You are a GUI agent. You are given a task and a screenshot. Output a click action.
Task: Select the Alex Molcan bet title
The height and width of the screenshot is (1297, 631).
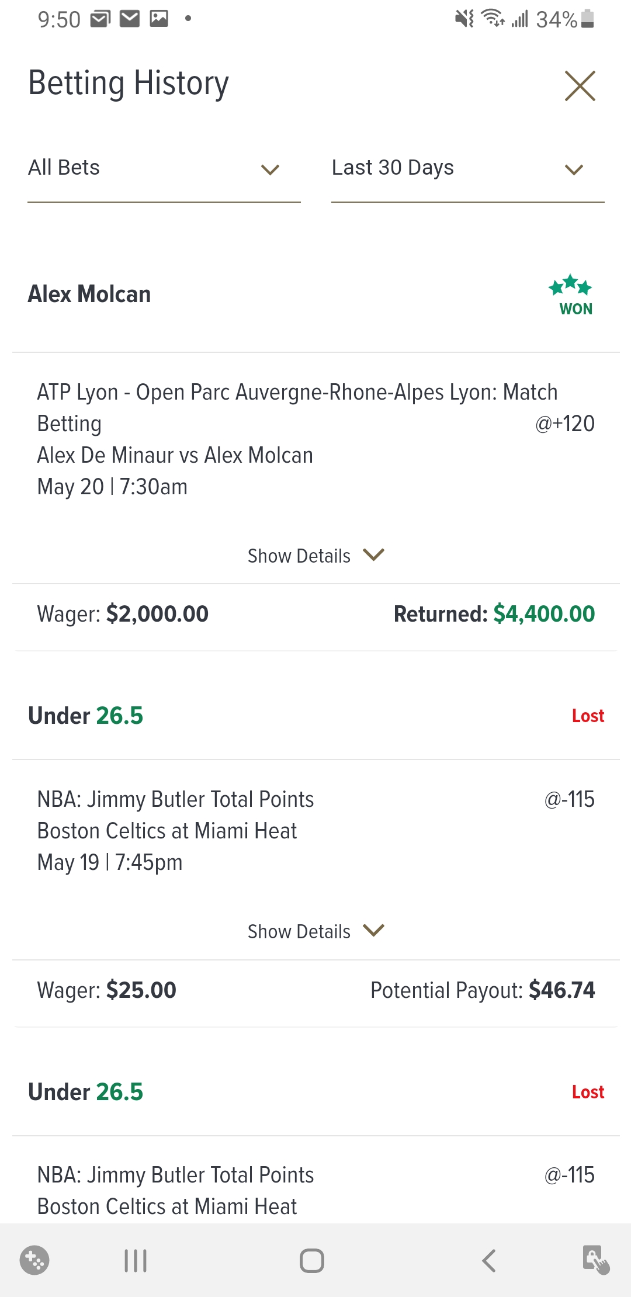point(89,294)
